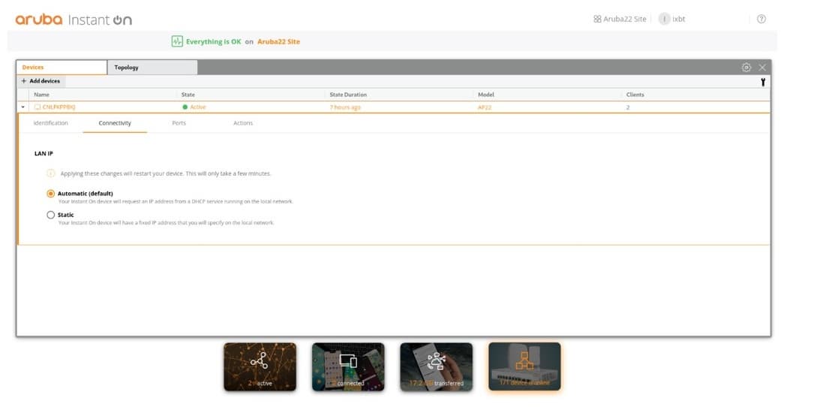Select the Static IP radio button

(50, 215)
